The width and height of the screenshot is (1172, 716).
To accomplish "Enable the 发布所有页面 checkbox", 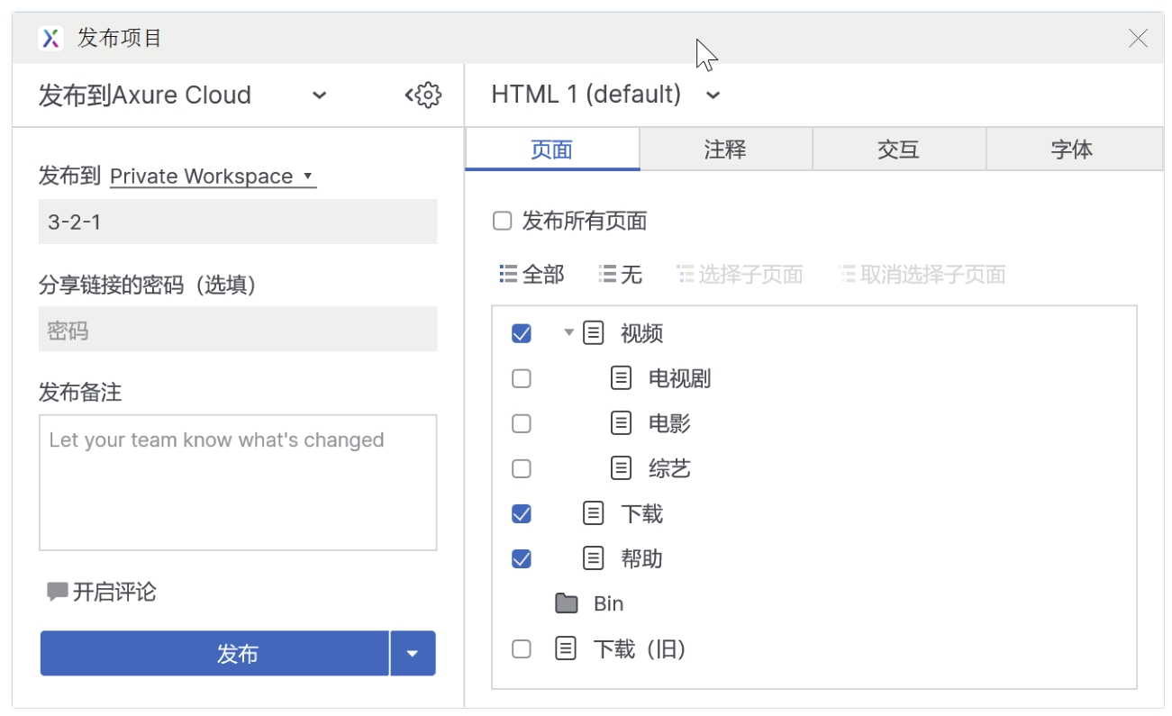I will [503, 221].
